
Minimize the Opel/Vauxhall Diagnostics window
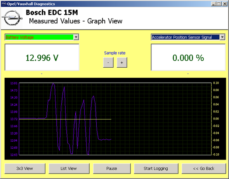click(x=213, y=4)
